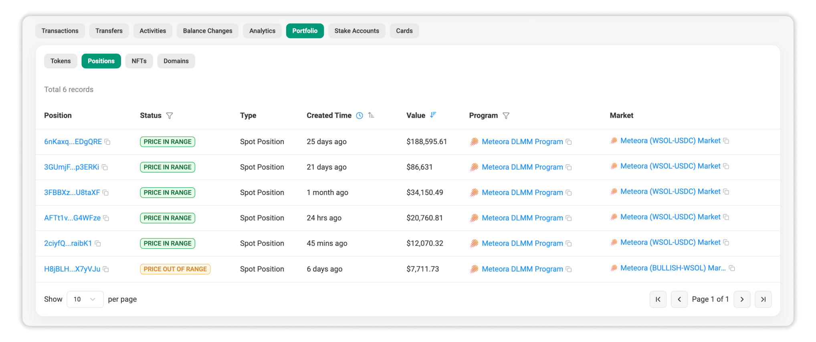Toggle the Created Time clock format
This screenshot has width=816, height=342.
tap(360, 116)
